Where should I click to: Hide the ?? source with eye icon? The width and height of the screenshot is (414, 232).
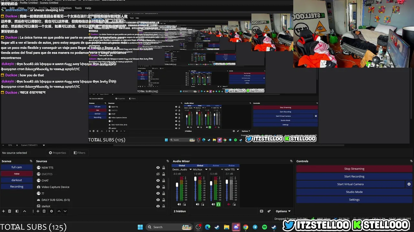[x=158, y=193]
